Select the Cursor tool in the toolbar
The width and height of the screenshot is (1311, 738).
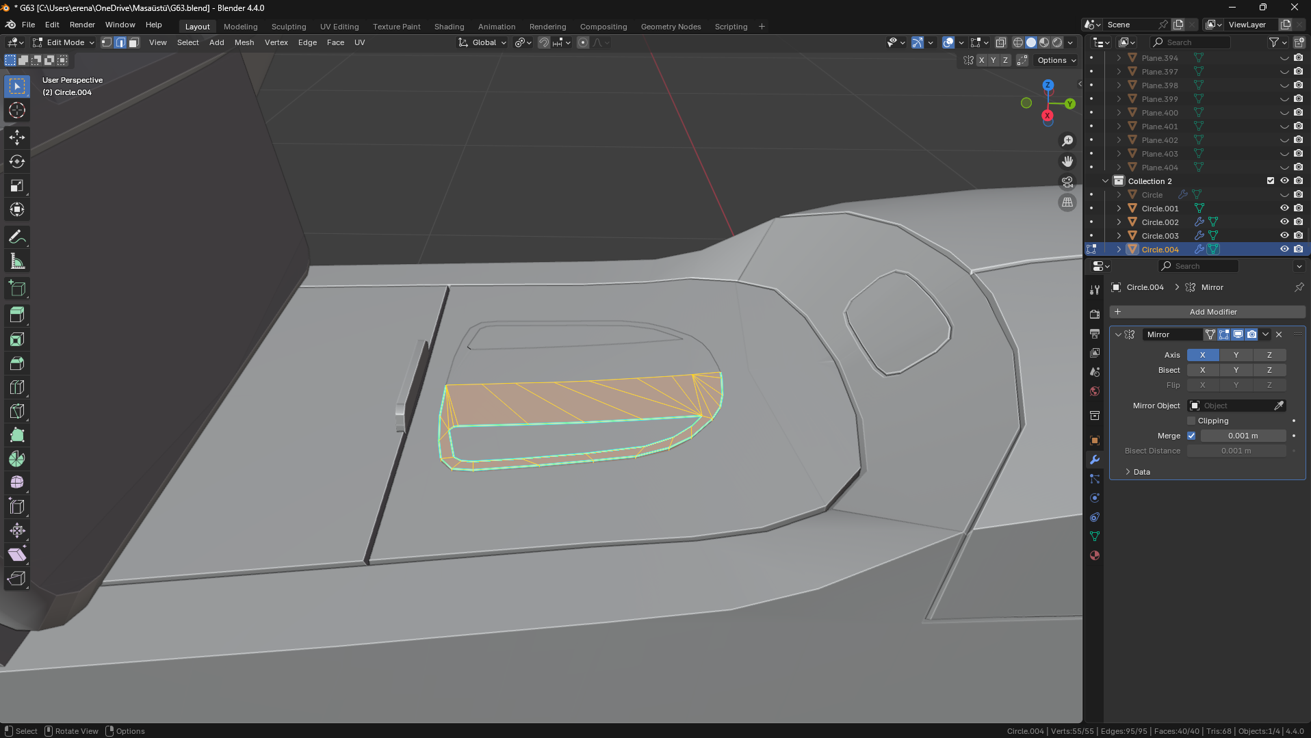(x=17, y=110)
